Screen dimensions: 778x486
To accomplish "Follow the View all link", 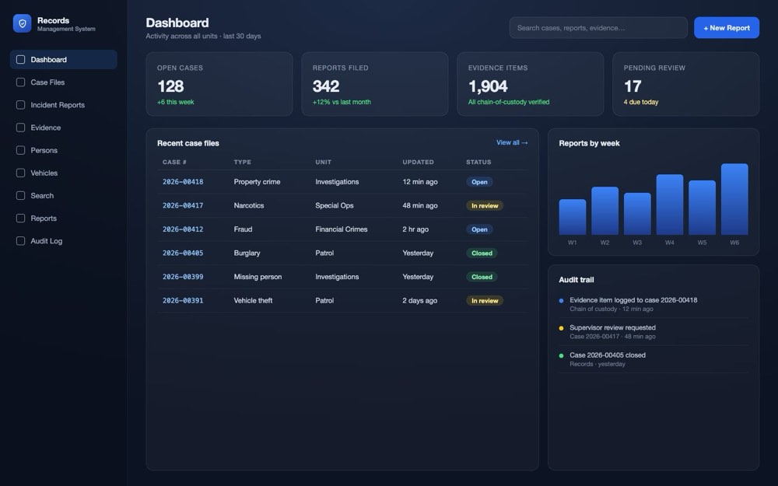I will point(512,142).
